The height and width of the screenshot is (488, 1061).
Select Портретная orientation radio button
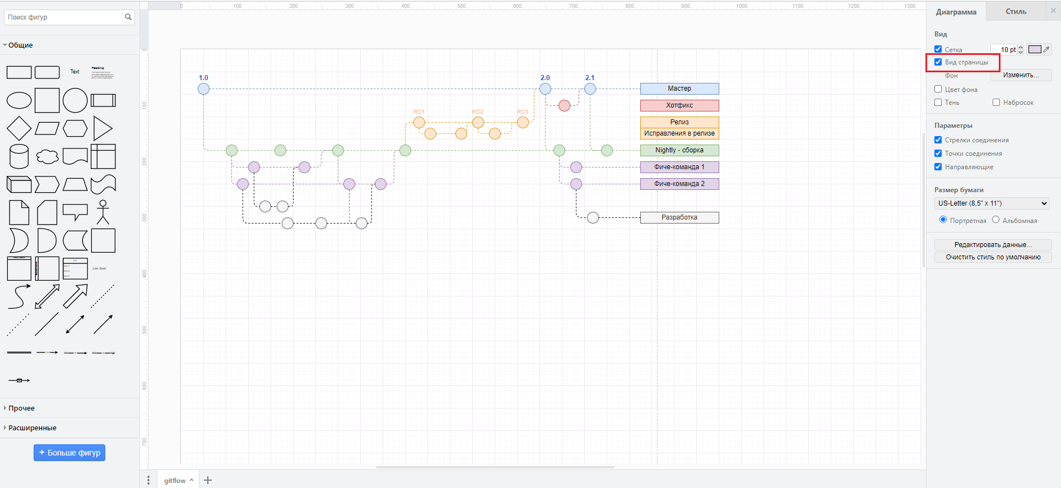[x=943, y=220]
